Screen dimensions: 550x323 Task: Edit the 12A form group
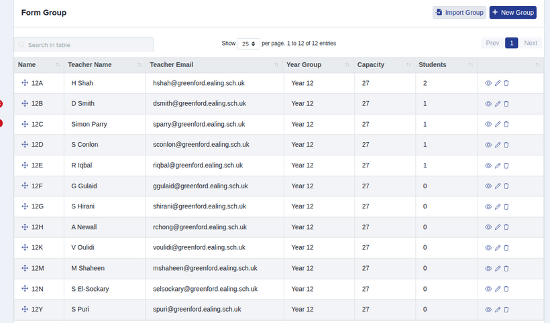point(498,83)
